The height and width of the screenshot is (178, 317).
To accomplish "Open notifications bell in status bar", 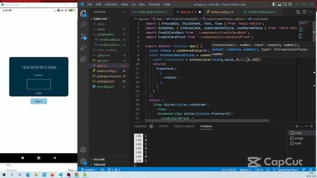I will [x=311, y=170].
